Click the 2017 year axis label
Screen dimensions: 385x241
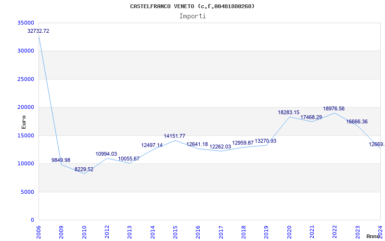coord(221,232)
